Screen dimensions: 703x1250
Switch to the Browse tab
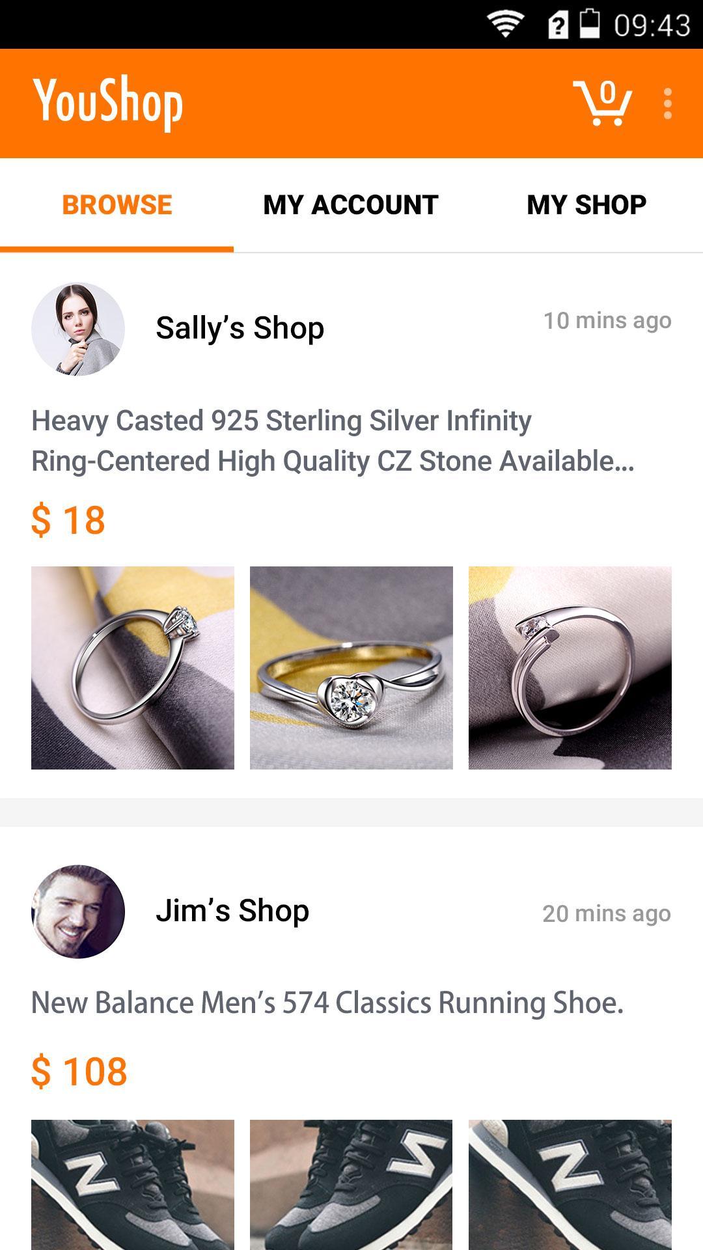117,205
